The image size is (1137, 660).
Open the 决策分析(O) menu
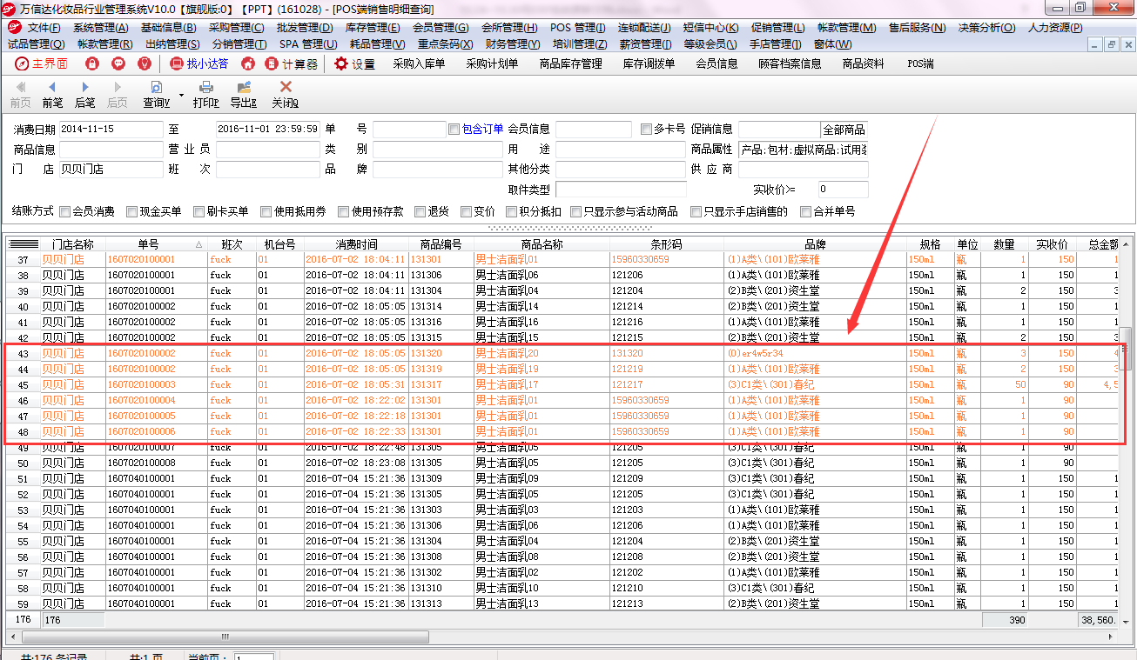[986, 28]
